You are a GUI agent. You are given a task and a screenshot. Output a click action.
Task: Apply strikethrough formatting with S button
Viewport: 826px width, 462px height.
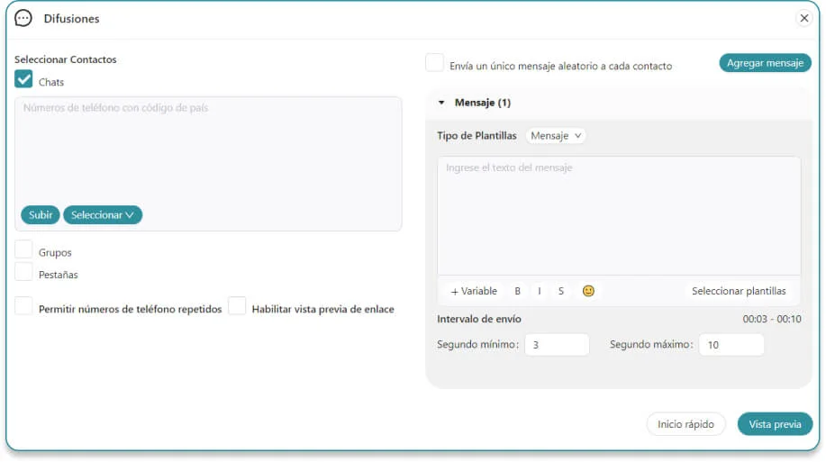(x=561, y=291)
